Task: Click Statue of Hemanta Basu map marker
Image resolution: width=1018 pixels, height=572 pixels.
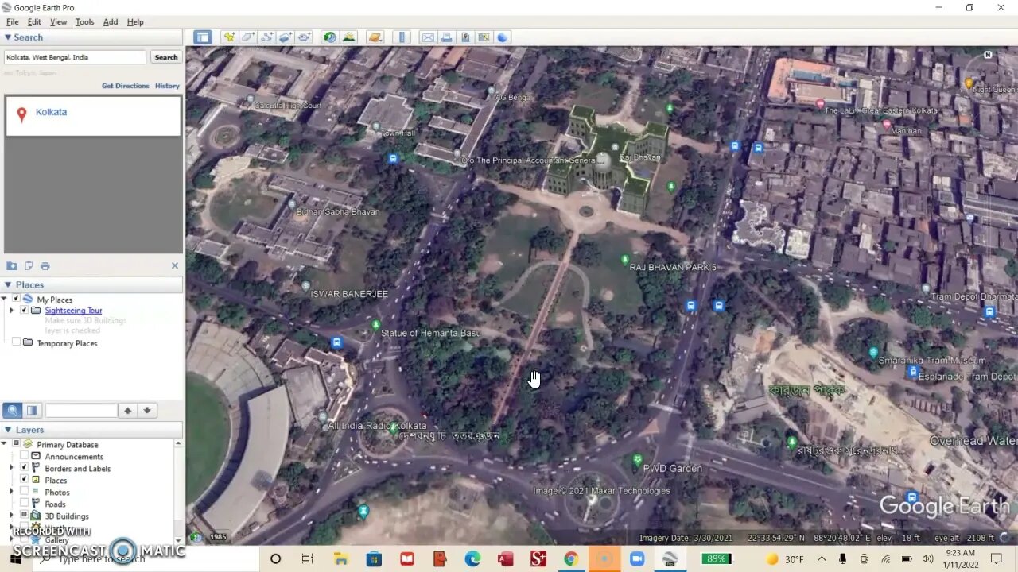Action: tap(376, 325)
